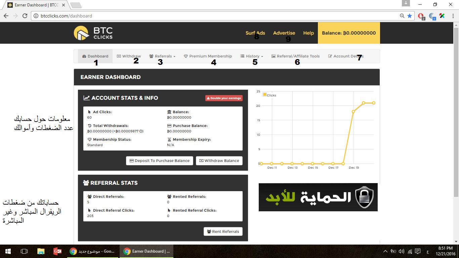The width and height of the screenshot is (459, 258).
Task: Click the Double your earnings badge
Action: click(224, 98)
